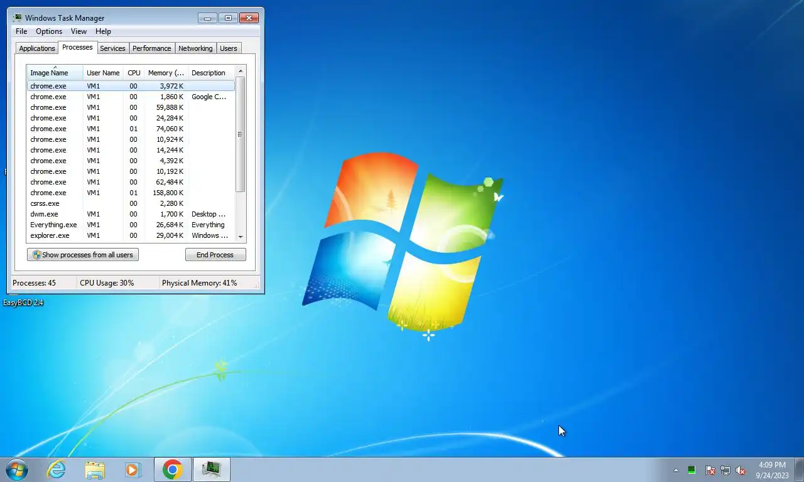Click the Google C... description cell
The image size is (804, 482).
coord(209,97)
